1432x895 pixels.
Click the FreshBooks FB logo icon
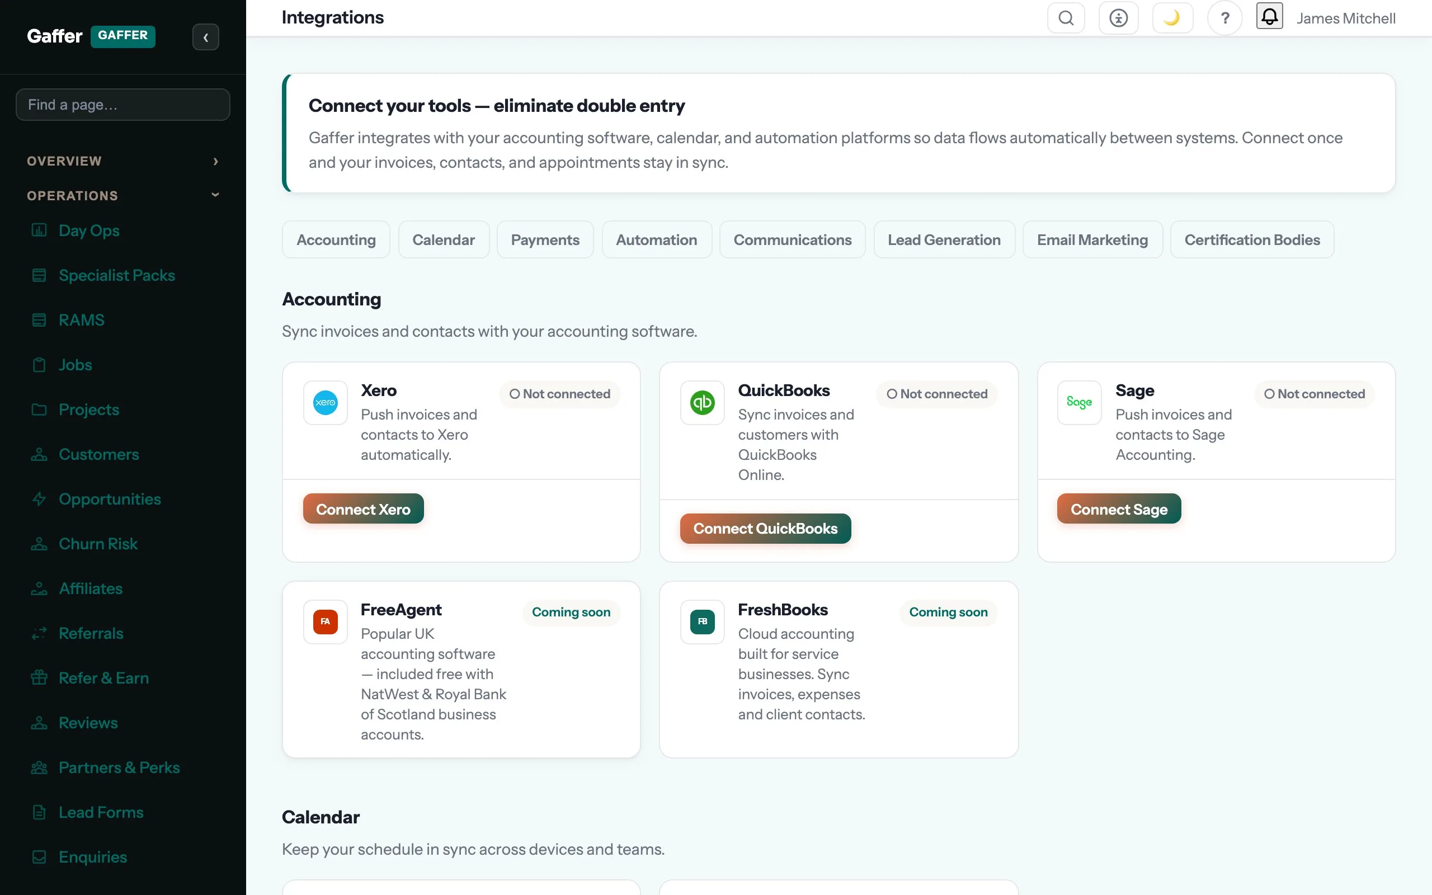click(703, 621)
